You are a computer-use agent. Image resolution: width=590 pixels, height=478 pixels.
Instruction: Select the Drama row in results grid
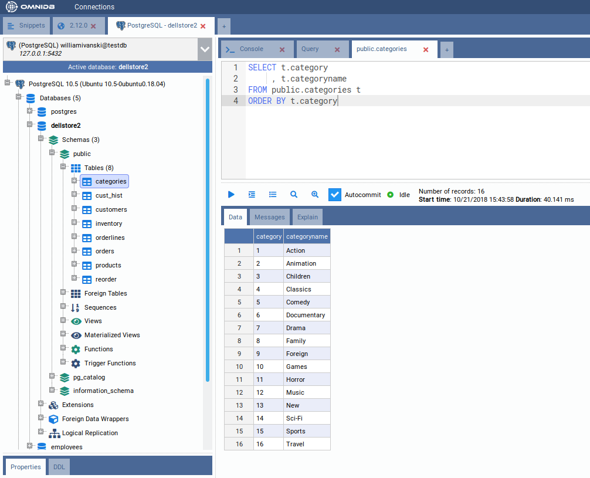pyautogui.click(x=296, y=328)
